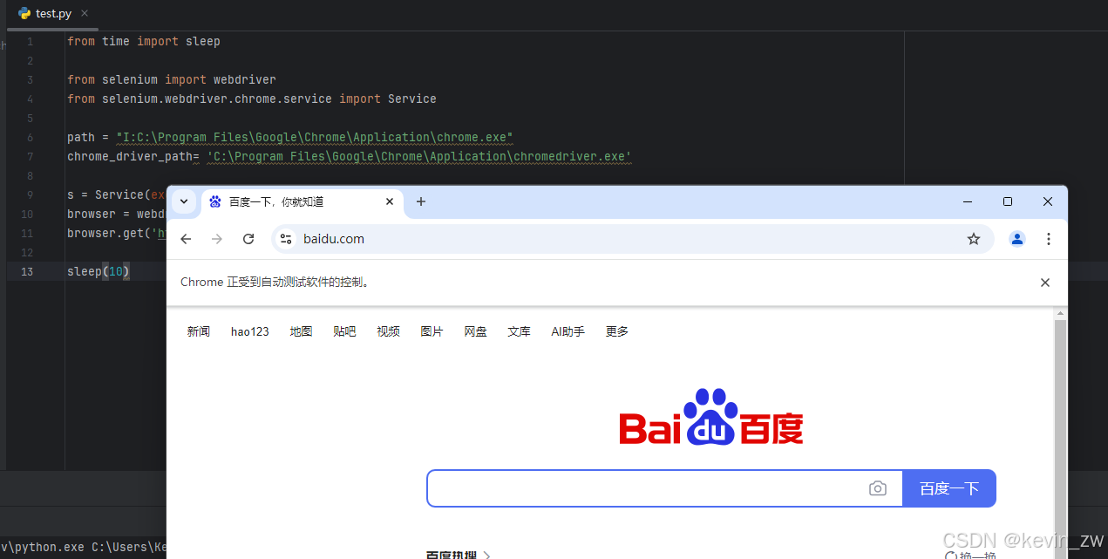Click baidu.com in the address bar
The image size is (1108, 559).
(x=334, y=239)
